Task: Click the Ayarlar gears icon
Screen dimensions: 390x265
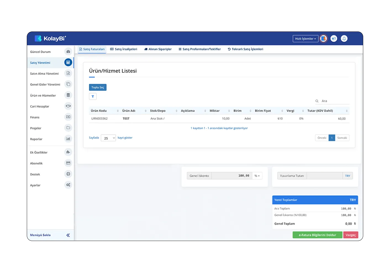Action: tap(68, 185)
